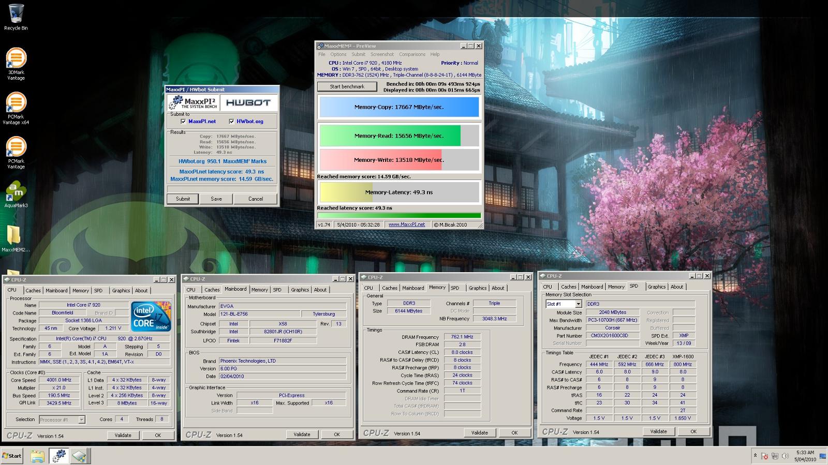Open the PCMark Vantage x64 desktop shortcut
The height and width of the screenshot is (465, 828).
(16, 109)
